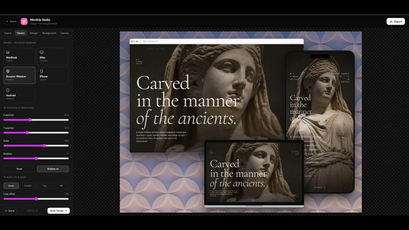
Task: Click the Auto-fit & Crop section icon
Action: [4, 177]
